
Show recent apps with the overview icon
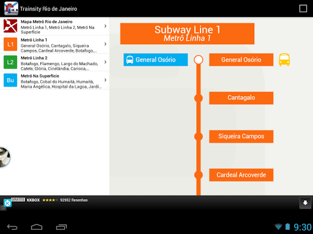[x=61, y=227]
